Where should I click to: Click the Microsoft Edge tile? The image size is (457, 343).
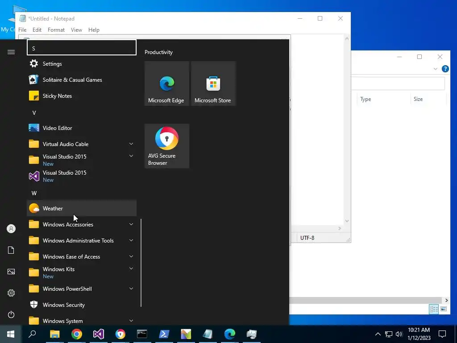coord(167,84)
